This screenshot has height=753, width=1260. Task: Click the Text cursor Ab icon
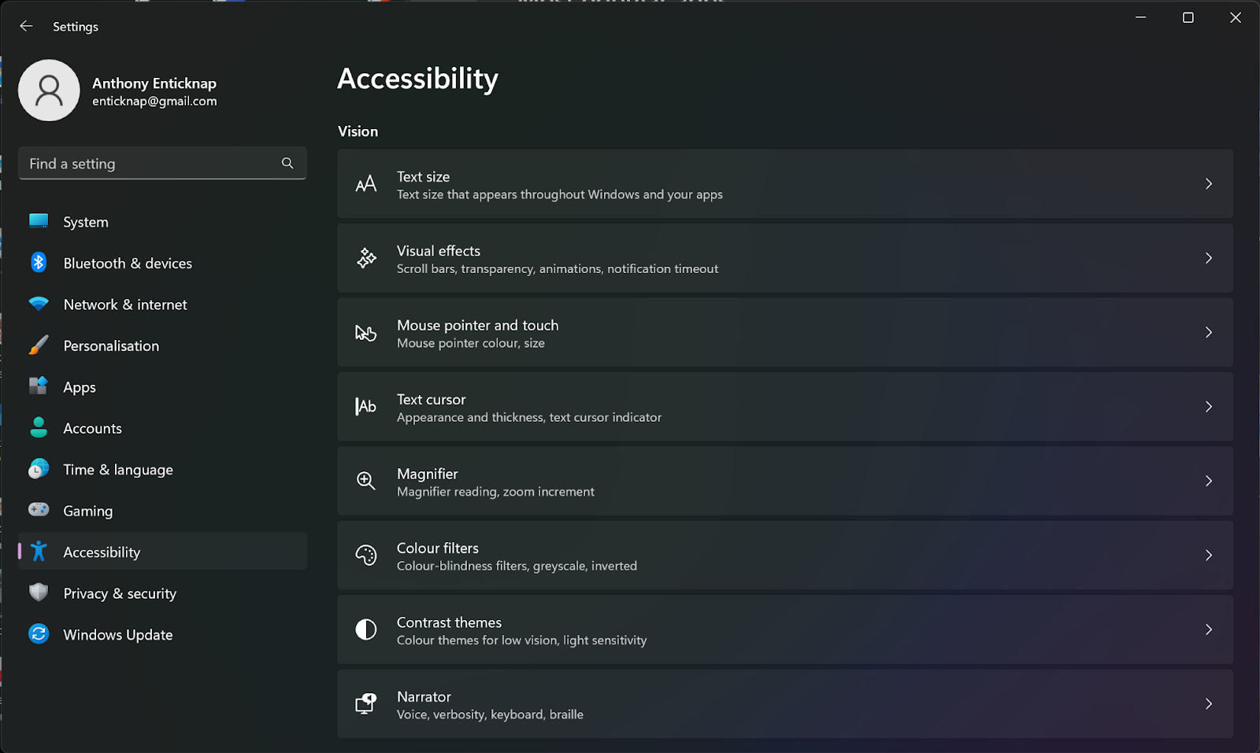coord(366,407)
